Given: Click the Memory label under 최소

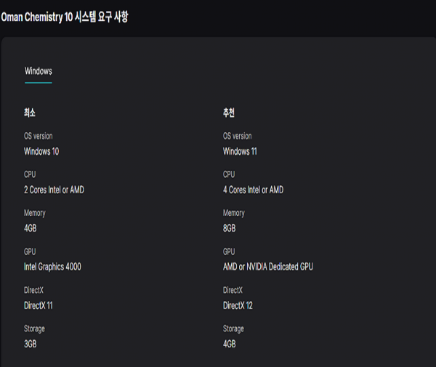Looking at the screenshot, I should click(35, 213).
